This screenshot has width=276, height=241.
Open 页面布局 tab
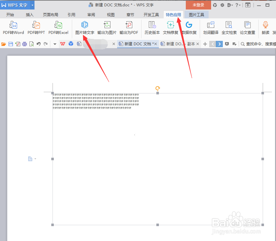(x=51, y=15)
